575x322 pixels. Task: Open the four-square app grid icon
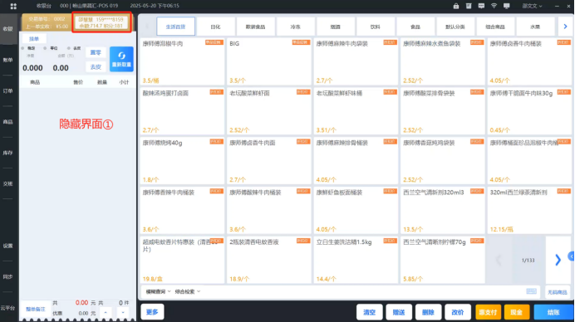tap(13, 7)
